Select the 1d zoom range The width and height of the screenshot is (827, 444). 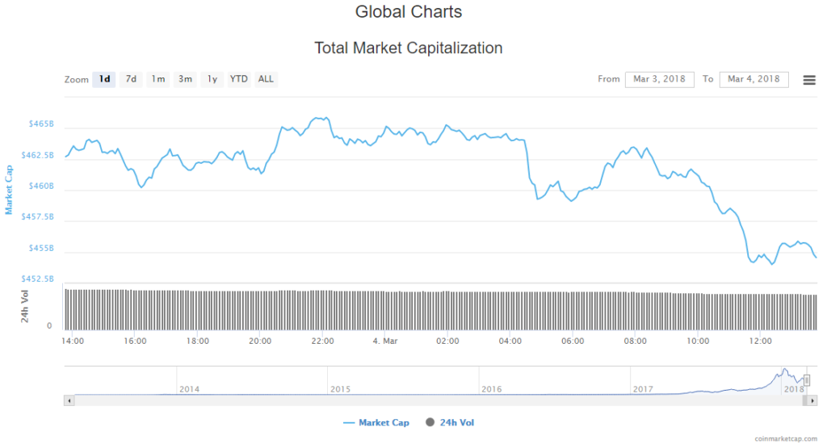[x=104, y=79]
